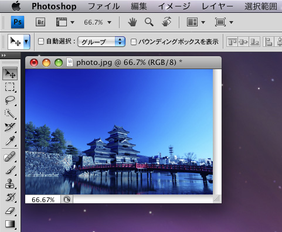Enable バウンディングボックスを表示 checkbox
The width and height of the screenshot is (282, 232).
(134, 42)
